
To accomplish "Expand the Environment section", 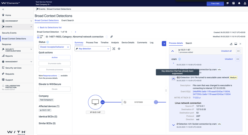I will coord(16,21).
